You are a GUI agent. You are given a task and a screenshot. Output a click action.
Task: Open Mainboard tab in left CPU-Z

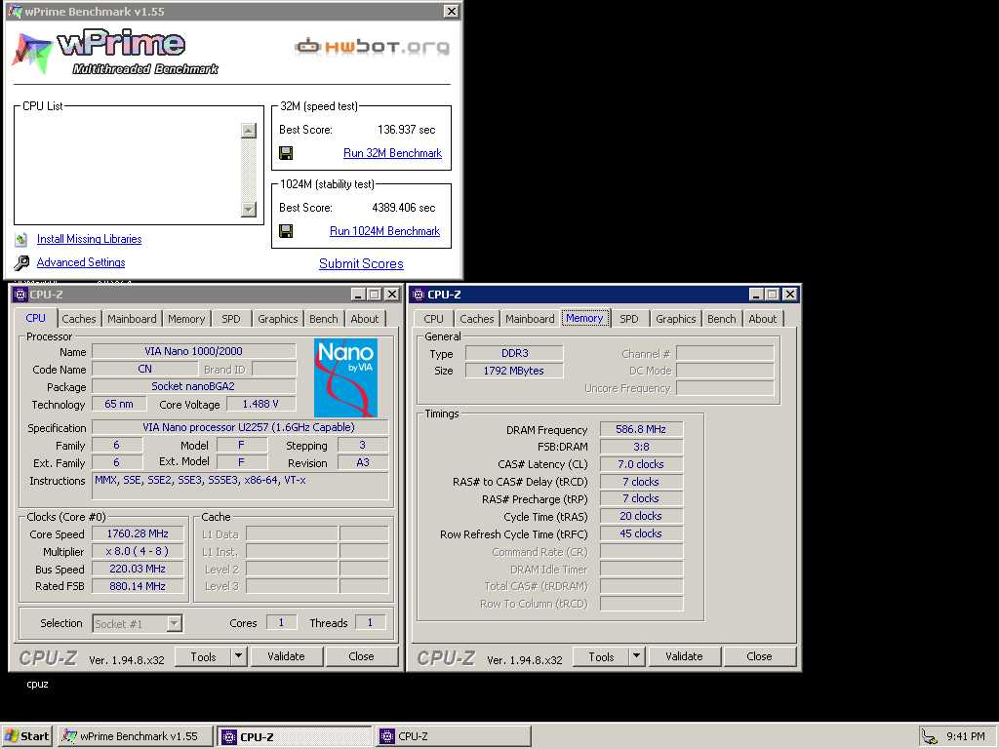132,319
